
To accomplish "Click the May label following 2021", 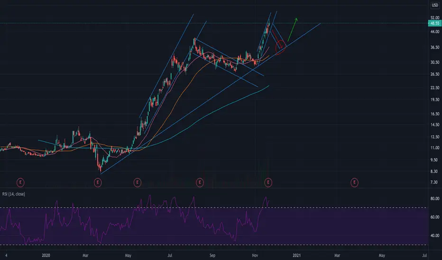I will (382, 255).
